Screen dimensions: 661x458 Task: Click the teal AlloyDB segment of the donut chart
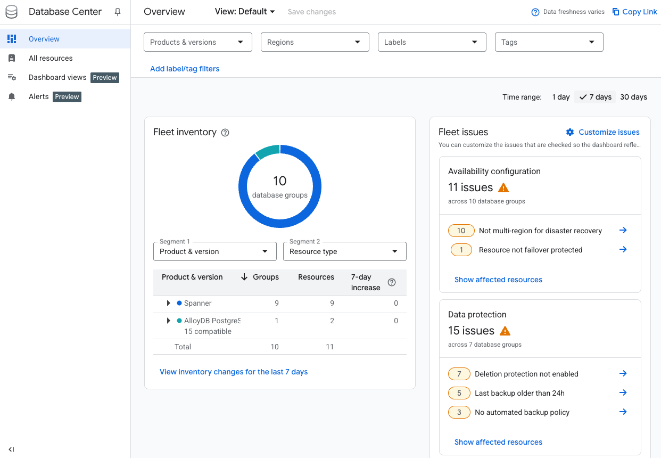click(268, 151)
